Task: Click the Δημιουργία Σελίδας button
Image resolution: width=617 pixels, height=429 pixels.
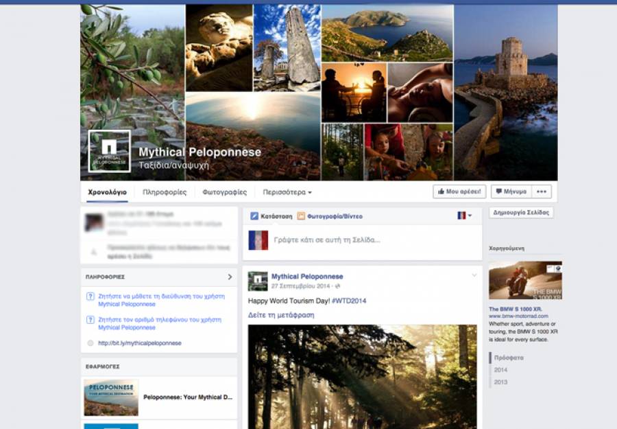Action: coord(521,213)
